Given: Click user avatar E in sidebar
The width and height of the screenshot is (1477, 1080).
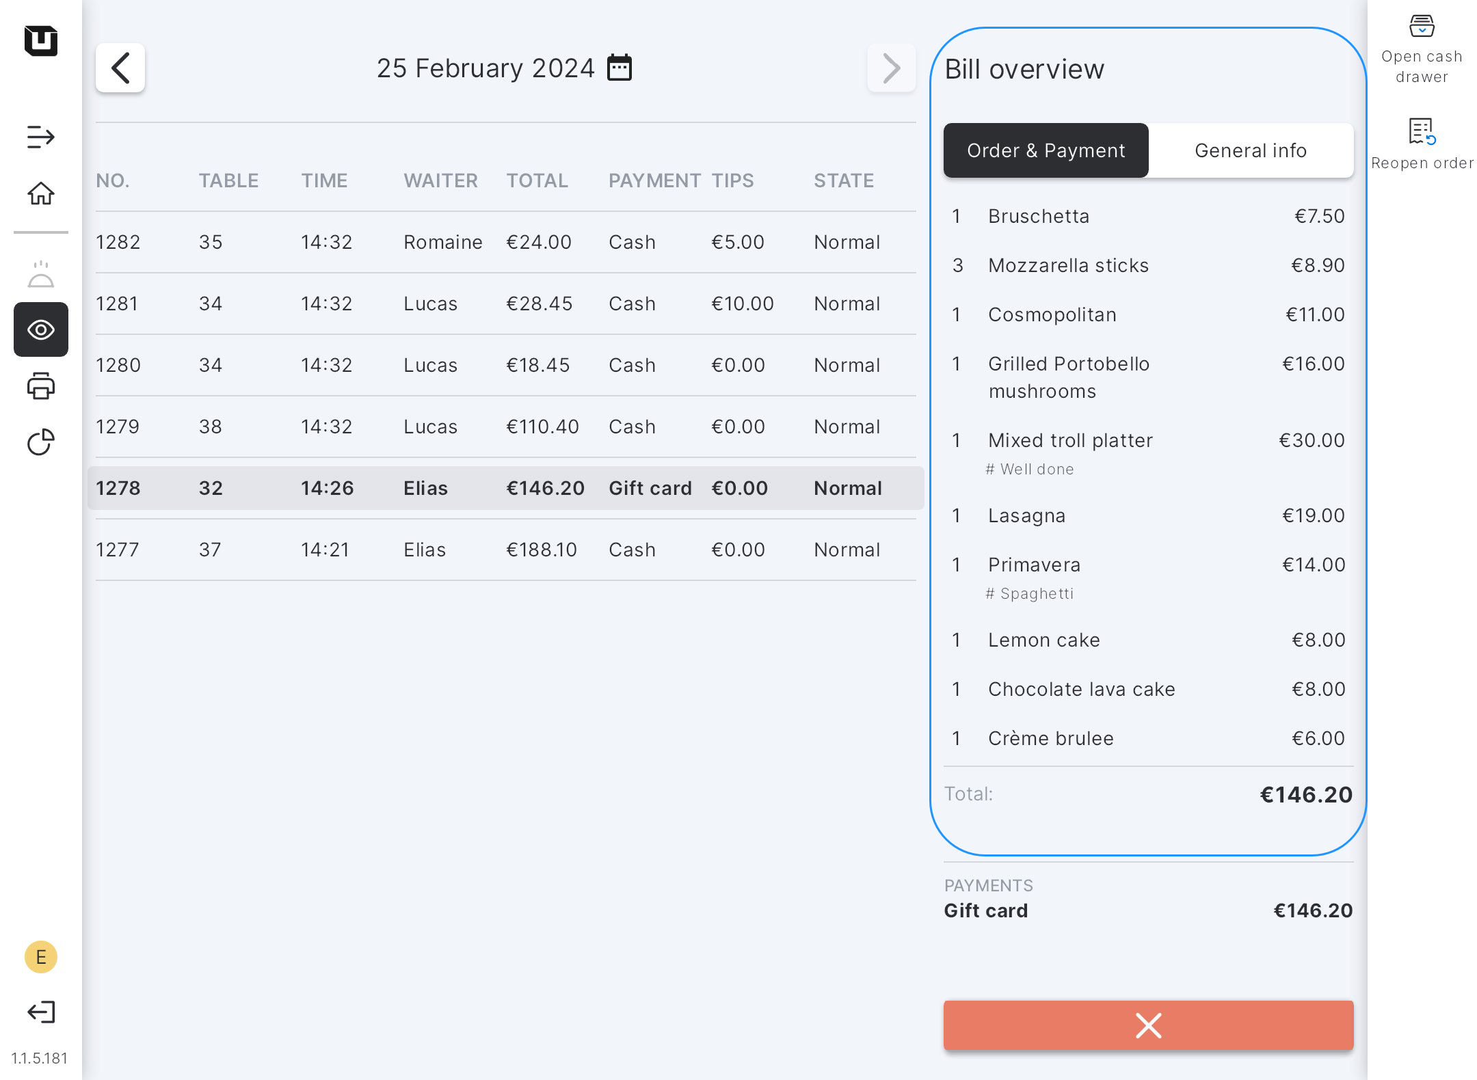Looking at the screenshot, I should 41,957.
